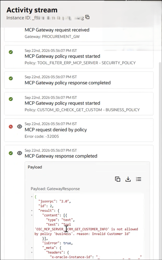
Task: Collapse the "headers" JSON node
Action: [x=32, y=253]
